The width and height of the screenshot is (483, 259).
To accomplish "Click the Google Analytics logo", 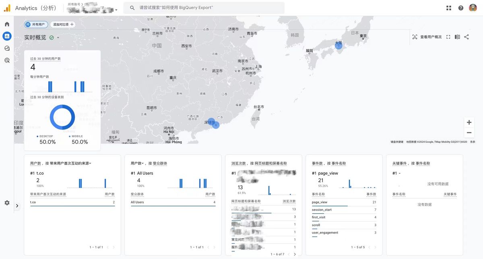I will pos(7,8).
